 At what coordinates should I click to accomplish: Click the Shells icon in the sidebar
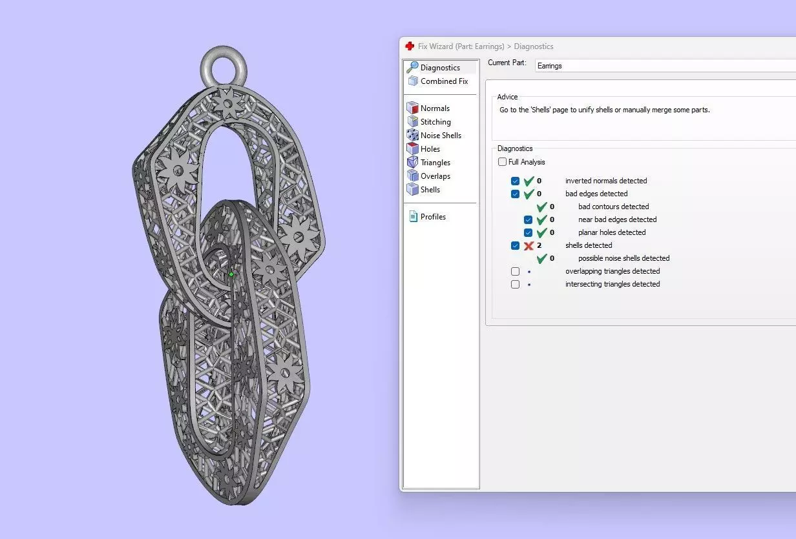(x=412, y=189)
